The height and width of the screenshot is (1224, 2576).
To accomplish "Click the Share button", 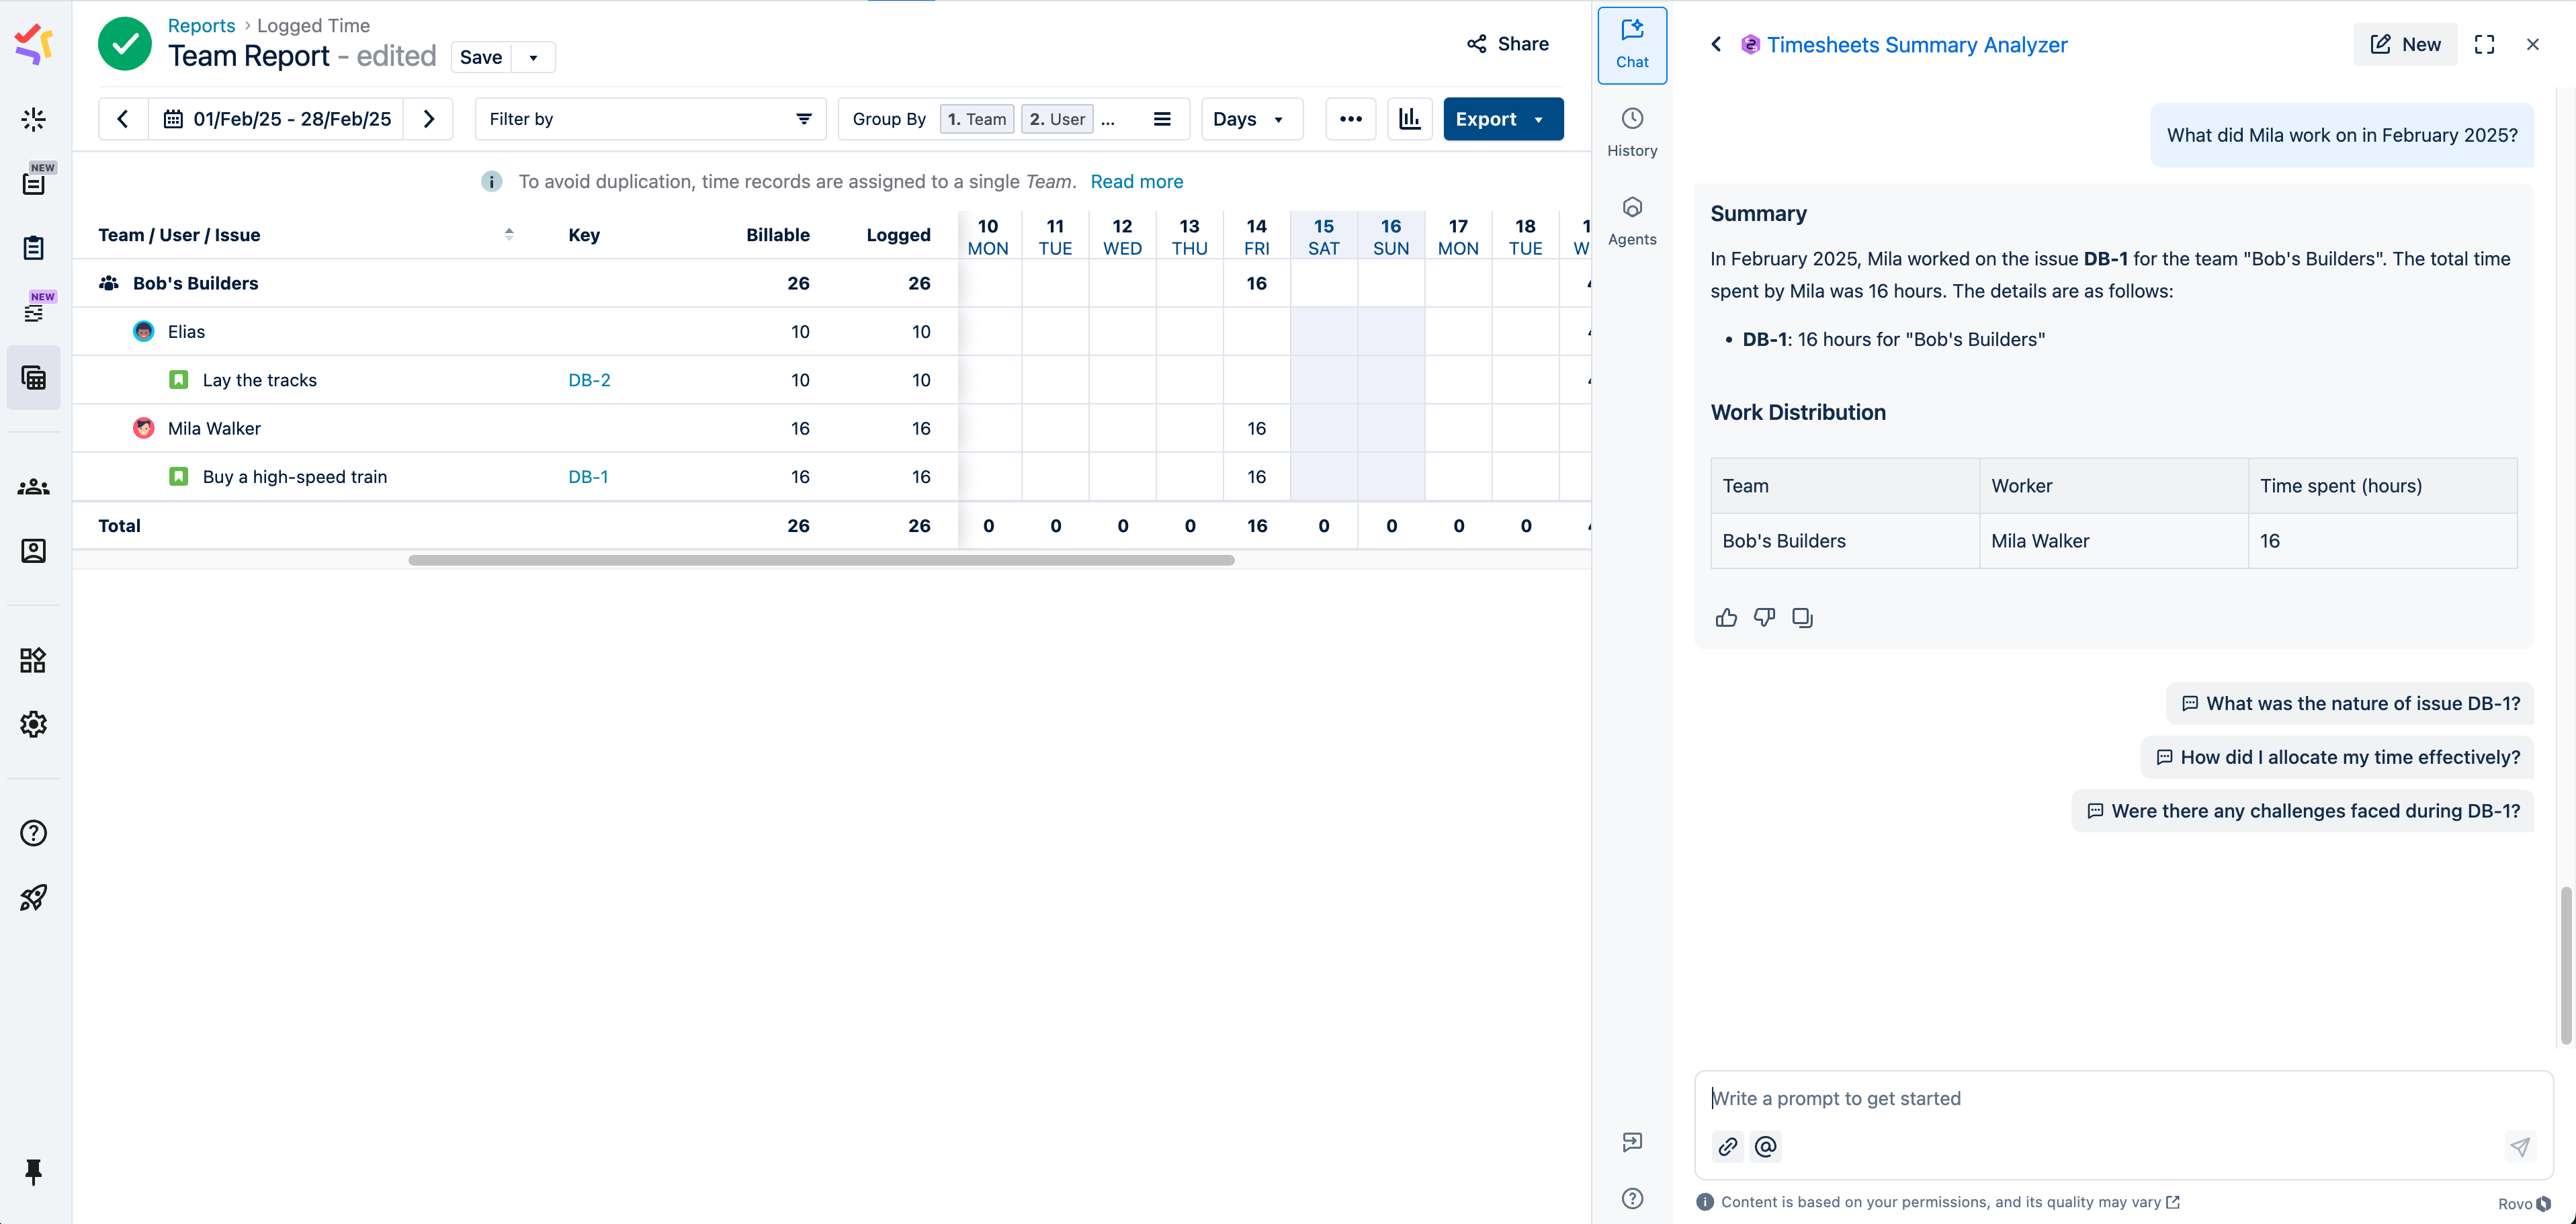I will click(x=1507, y=44).
